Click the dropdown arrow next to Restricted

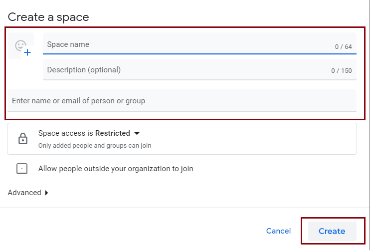pyautogui.click(x=137, y=133)
